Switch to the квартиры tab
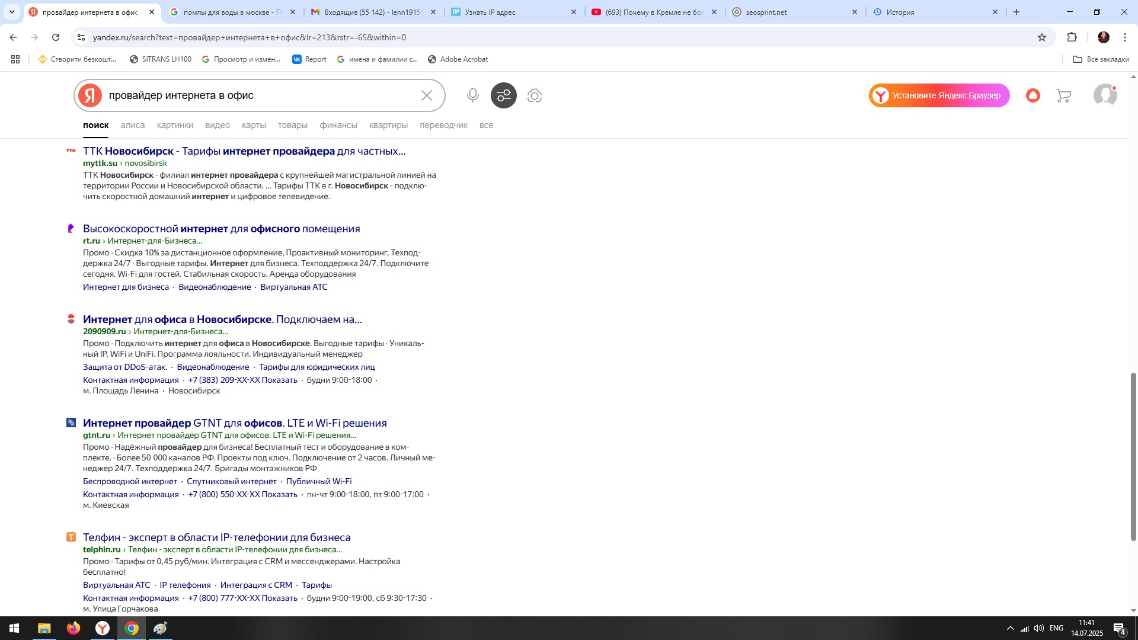The image size is (1138, 640). click(388, 125)
